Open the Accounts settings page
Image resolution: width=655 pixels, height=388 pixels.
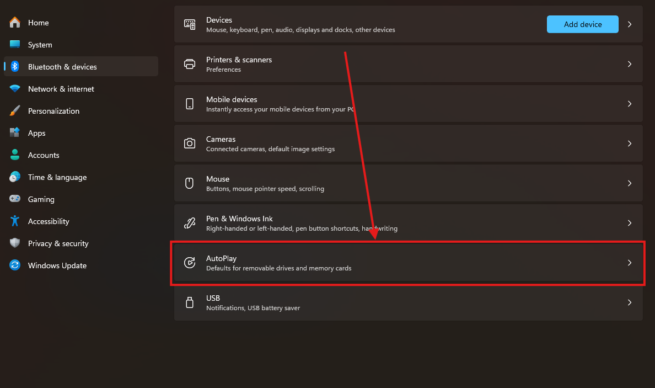click(81, 155)
